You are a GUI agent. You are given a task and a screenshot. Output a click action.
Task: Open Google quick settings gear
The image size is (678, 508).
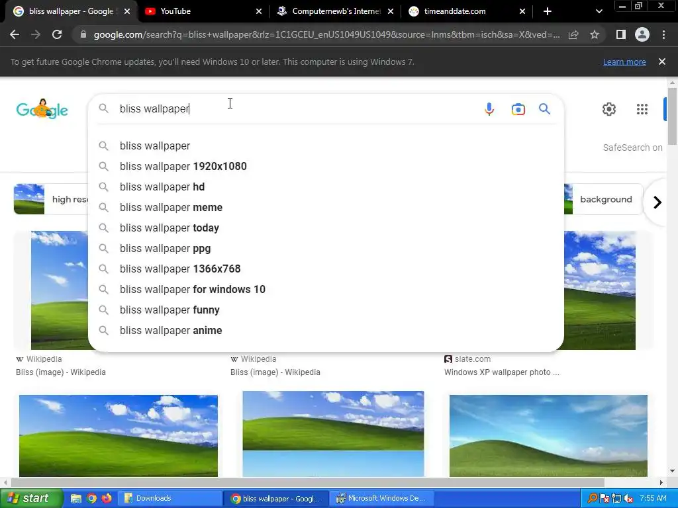[x=609, y=109]
